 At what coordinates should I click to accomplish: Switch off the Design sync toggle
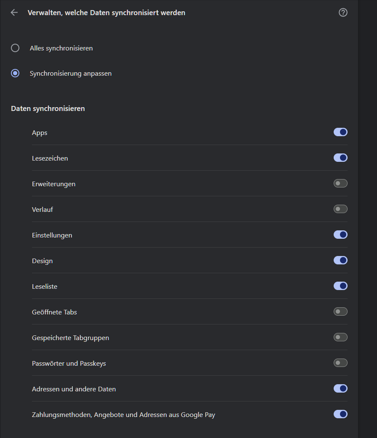(340, 260)
